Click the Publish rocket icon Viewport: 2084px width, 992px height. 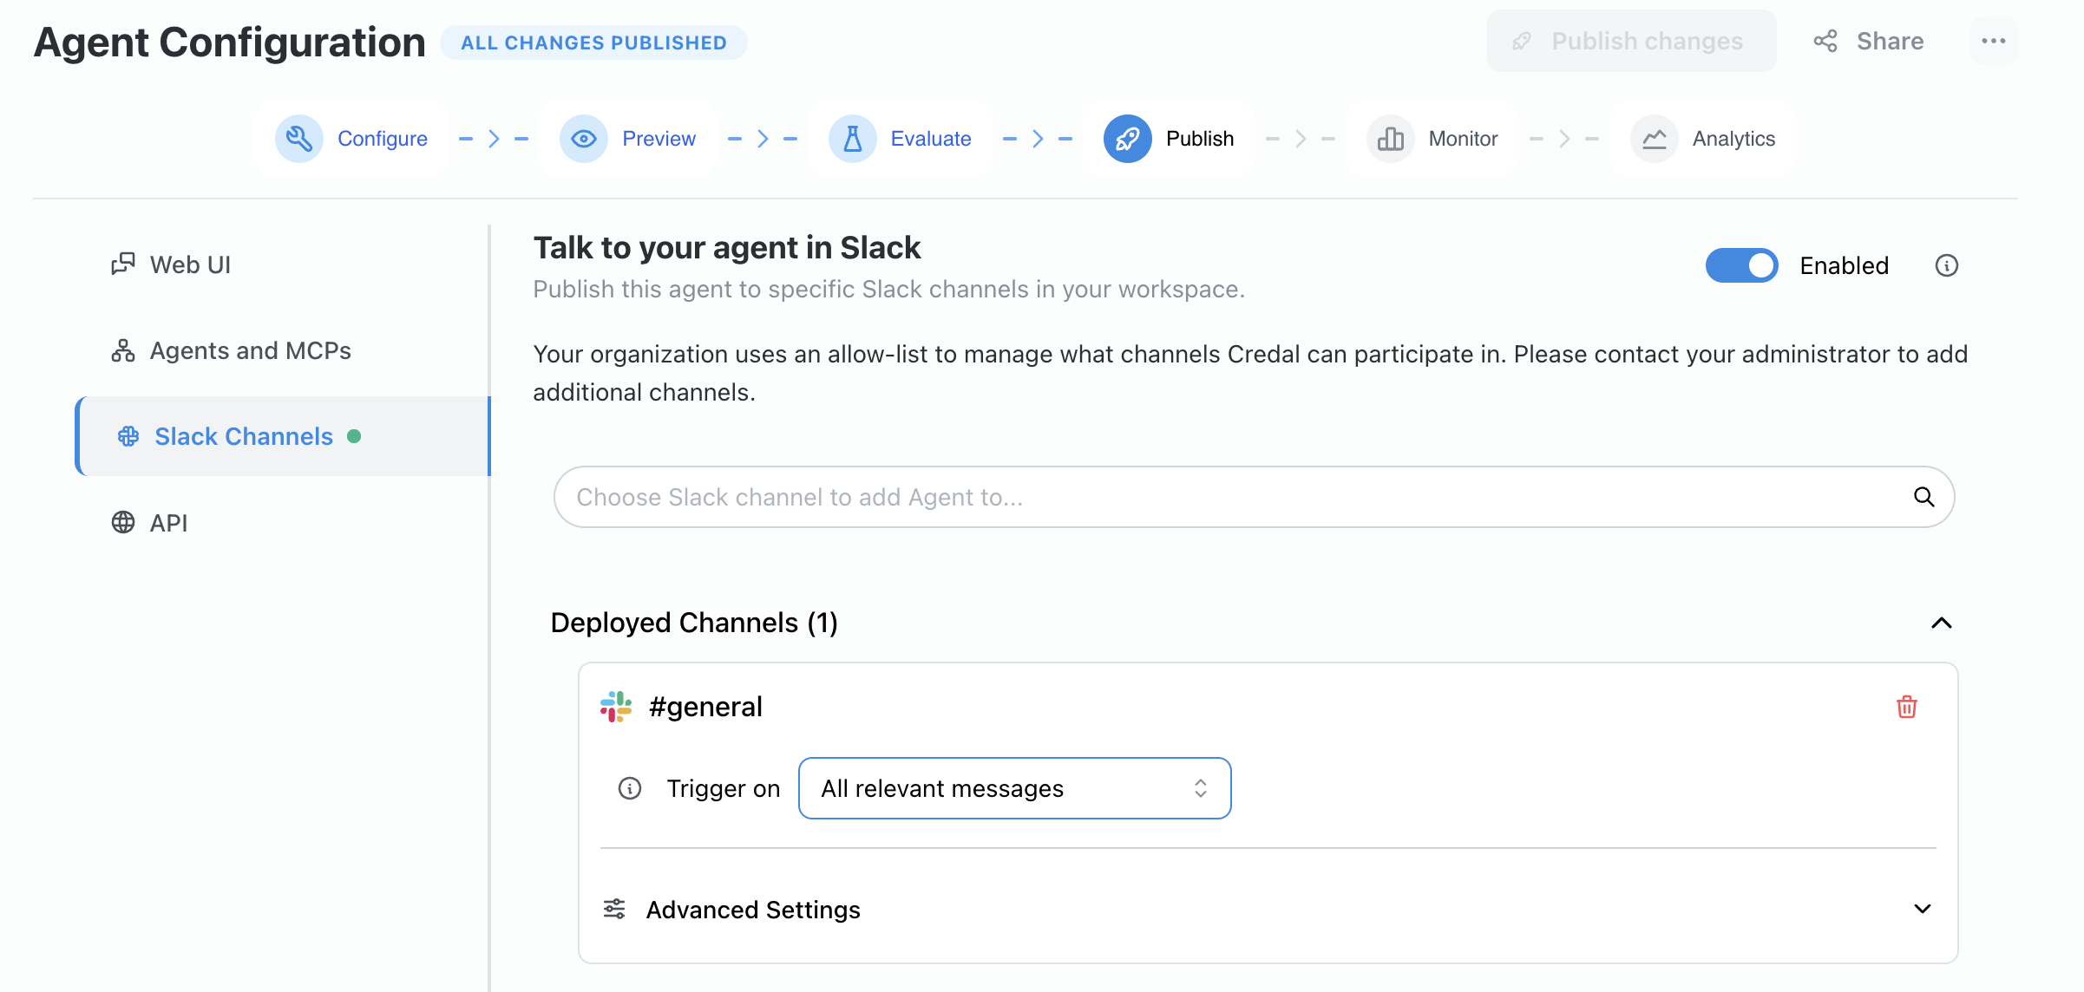(1128, 139)
